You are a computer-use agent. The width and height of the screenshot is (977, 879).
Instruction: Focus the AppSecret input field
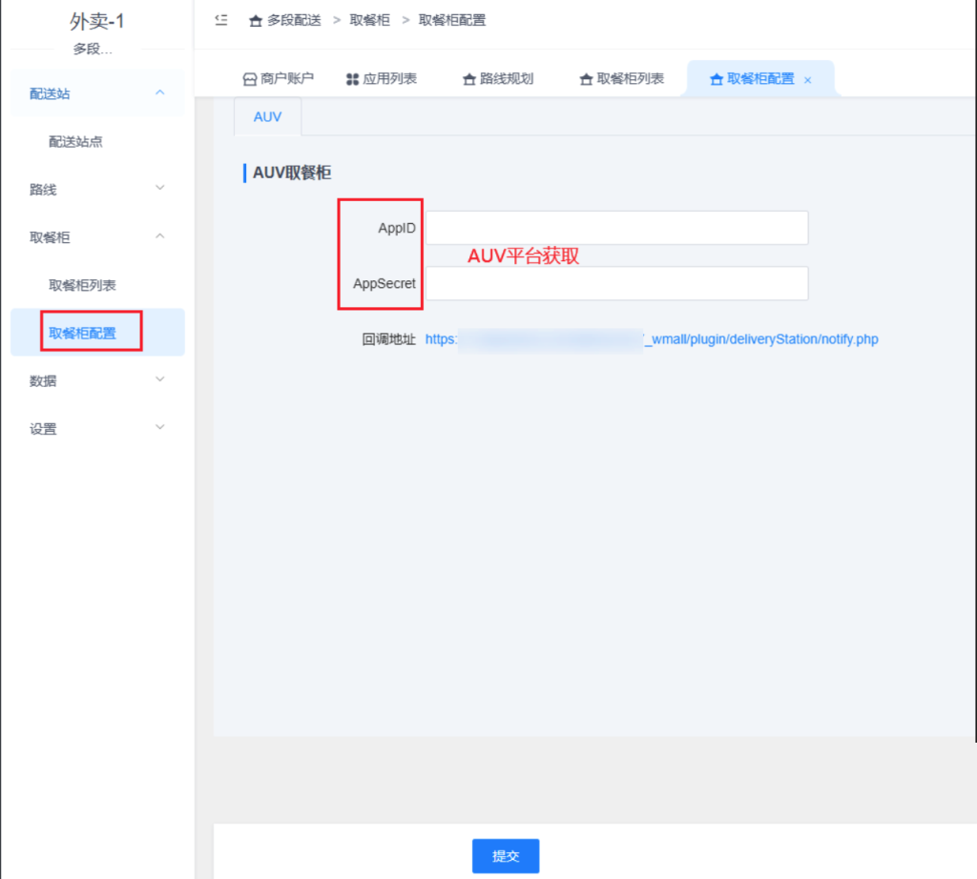pos(616,283)
